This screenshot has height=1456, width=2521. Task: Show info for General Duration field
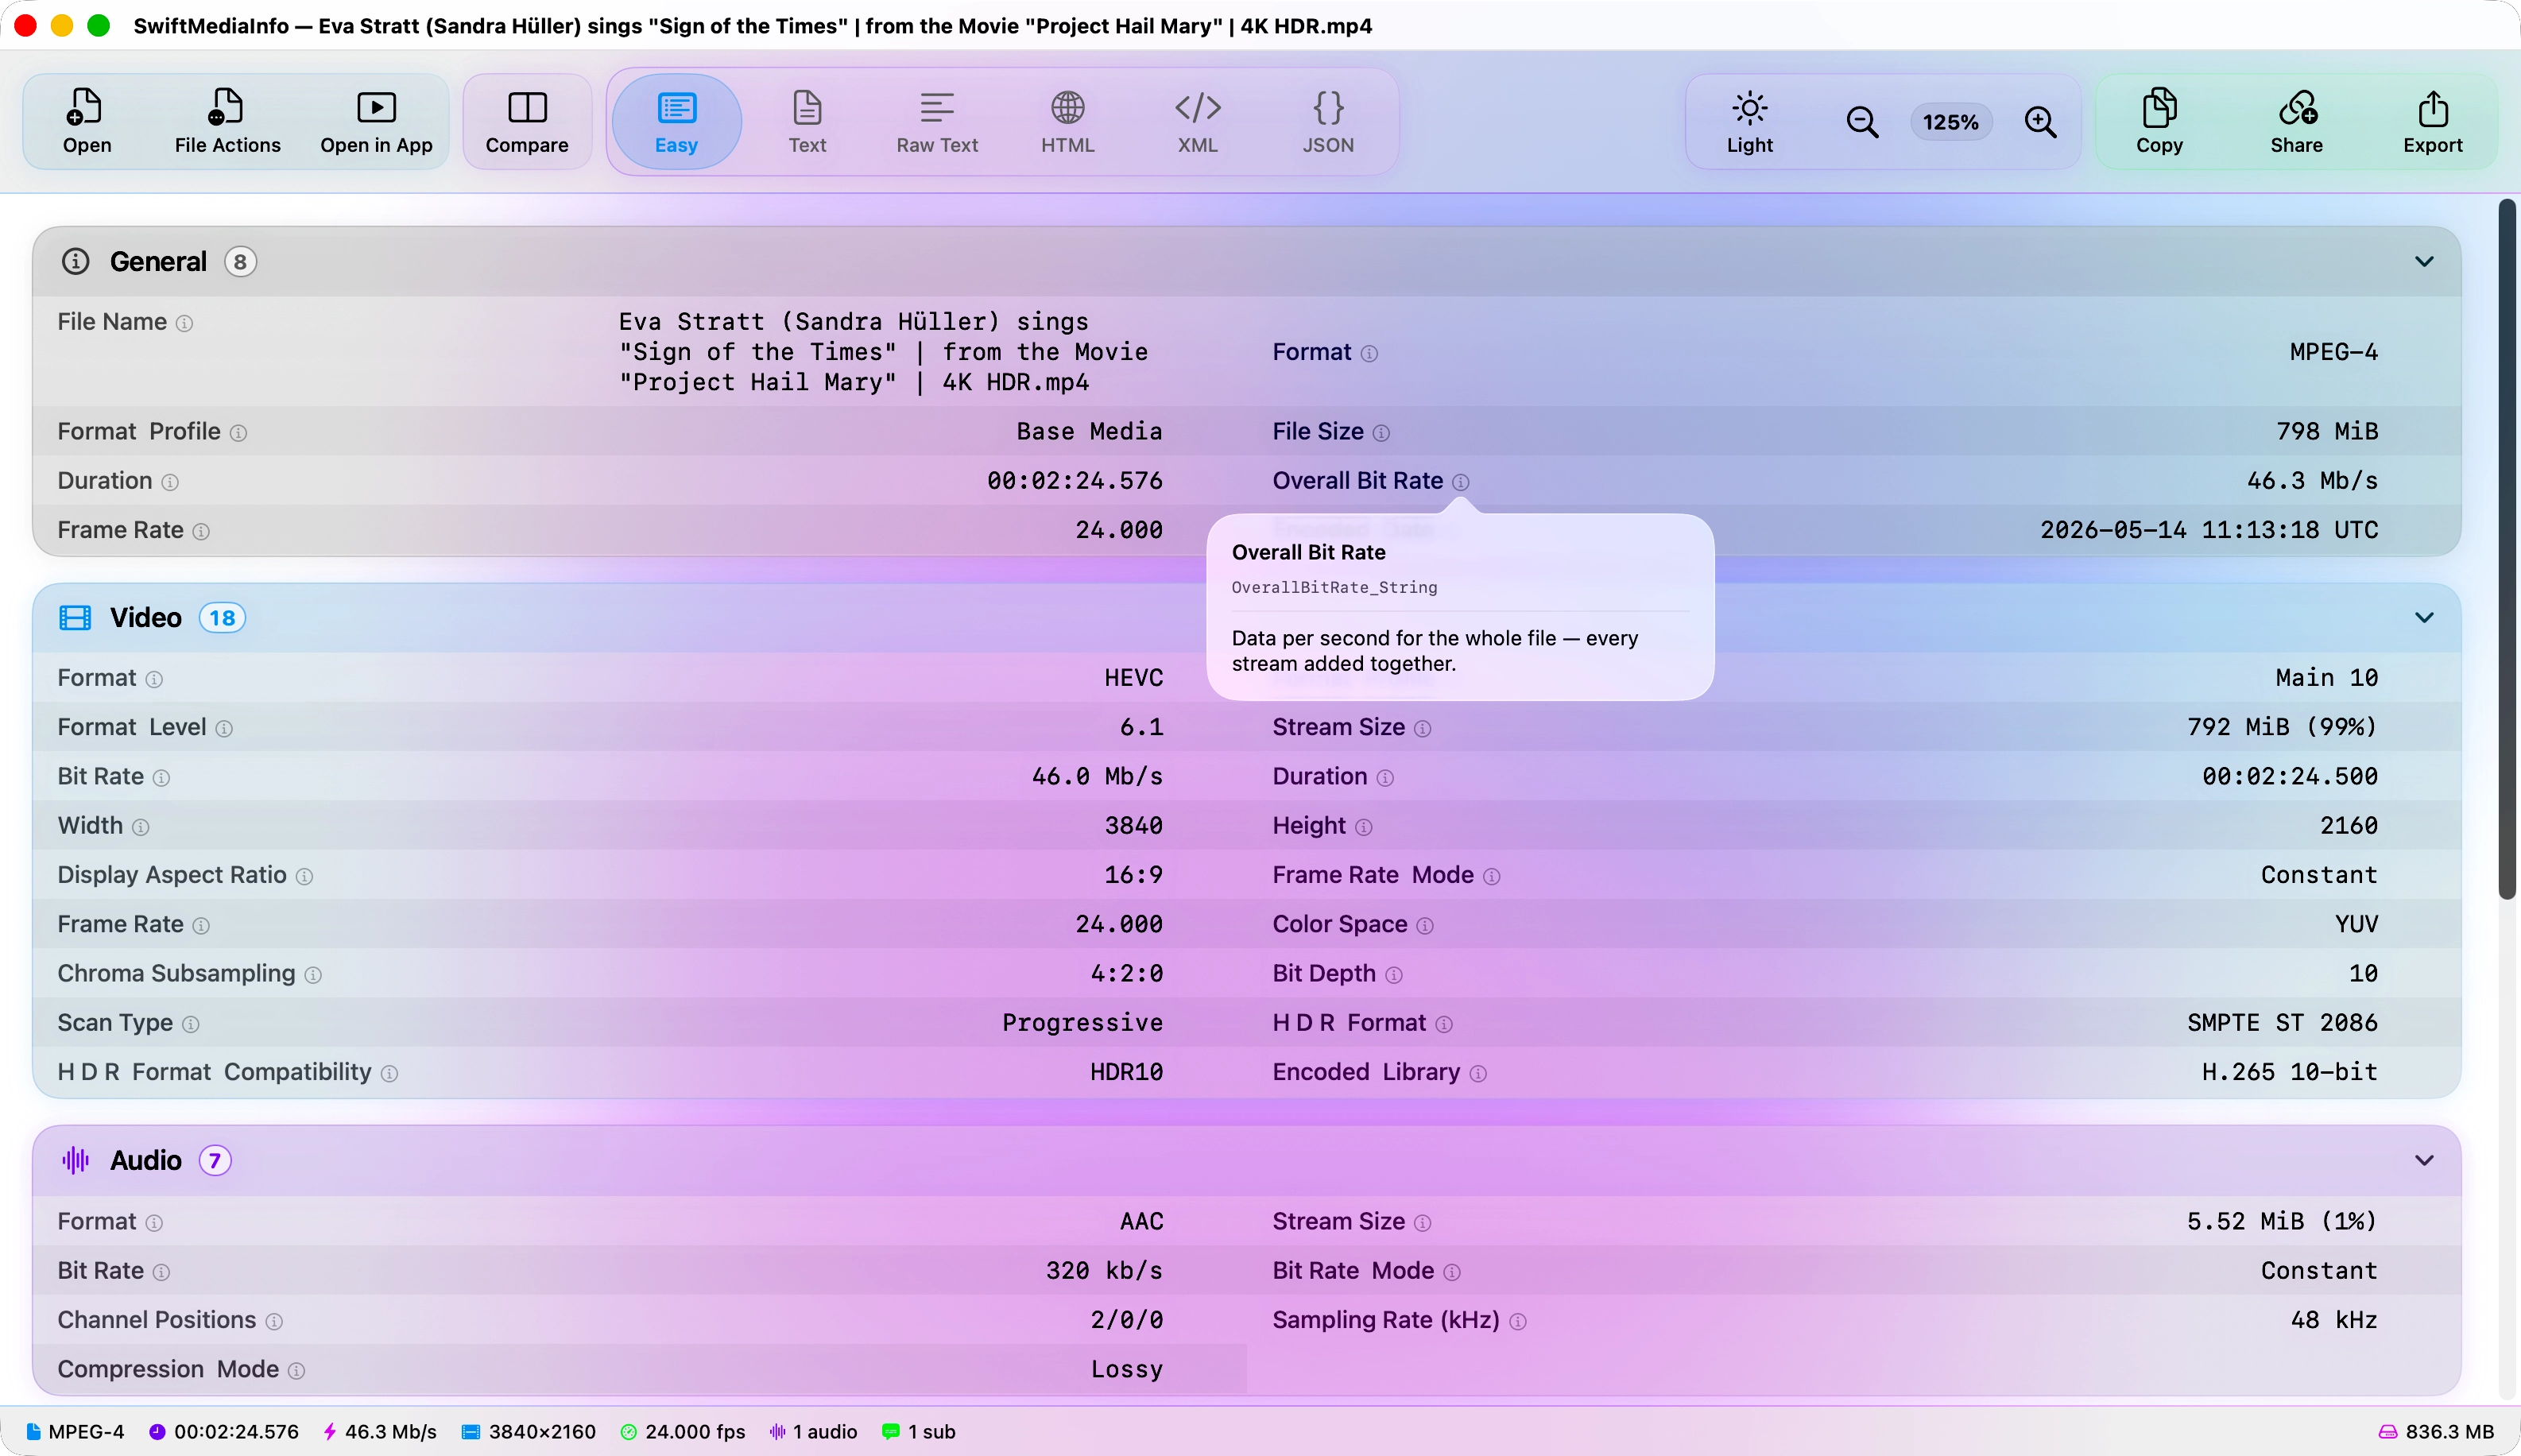(x=170, y=482)
